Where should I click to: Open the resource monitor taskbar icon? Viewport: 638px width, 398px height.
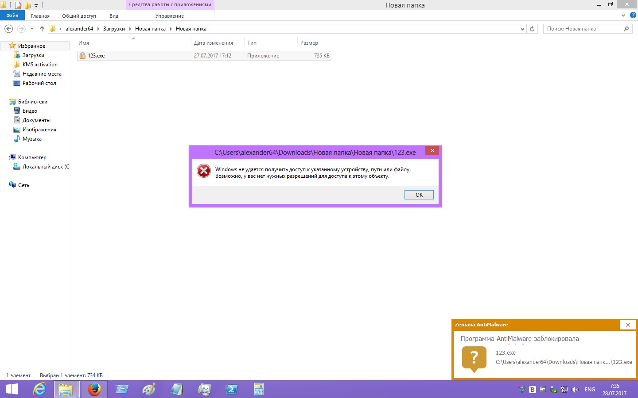click(204, 390)
